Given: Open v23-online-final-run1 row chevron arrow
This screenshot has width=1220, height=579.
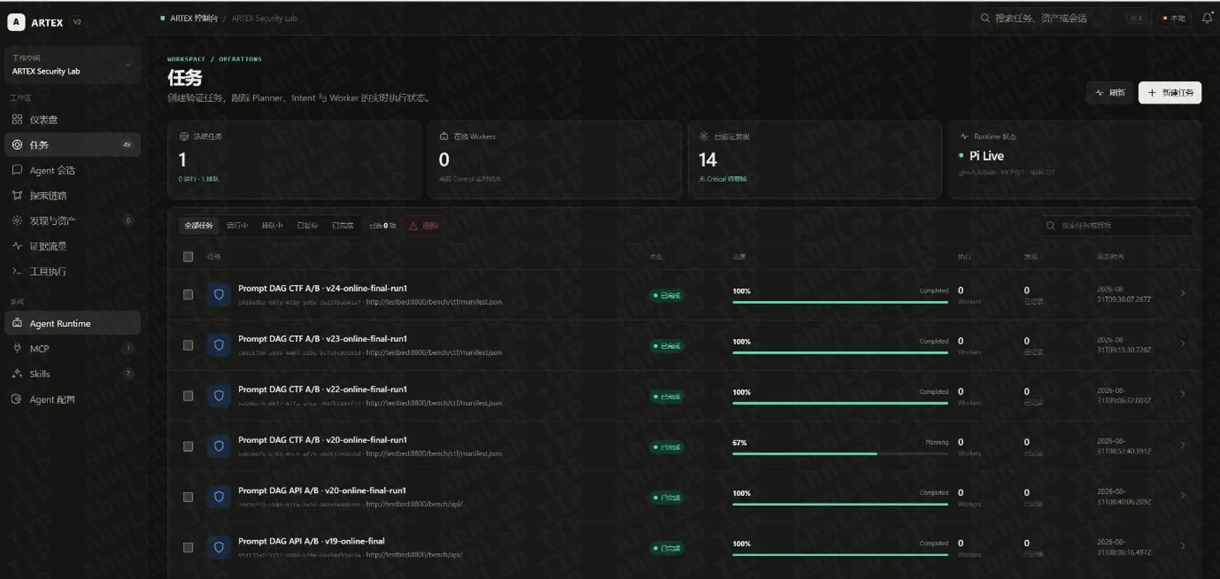Looking at the screenshot, I should (x=1183, y=344).
